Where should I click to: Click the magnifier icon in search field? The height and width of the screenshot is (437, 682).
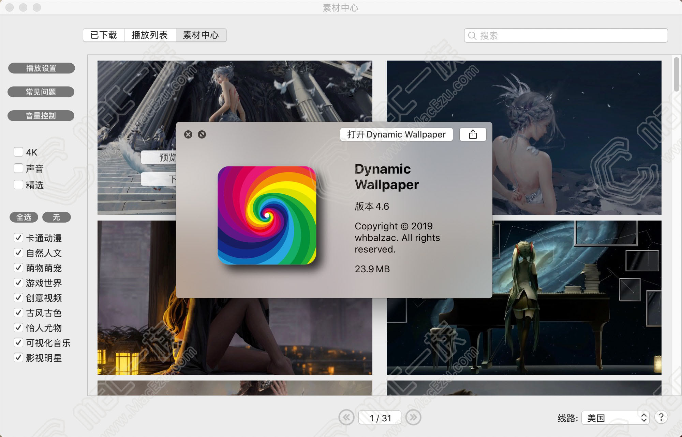tap(472, 36)
